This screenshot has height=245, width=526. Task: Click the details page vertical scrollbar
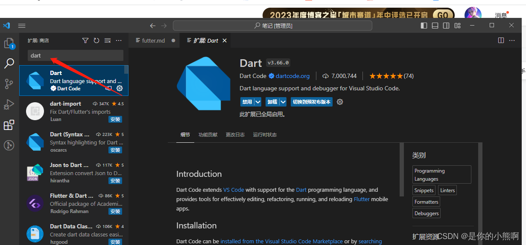[x=401, y=169]
